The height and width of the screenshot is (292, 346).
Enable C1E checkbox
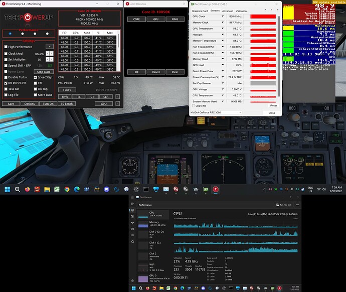coord(35,83)
